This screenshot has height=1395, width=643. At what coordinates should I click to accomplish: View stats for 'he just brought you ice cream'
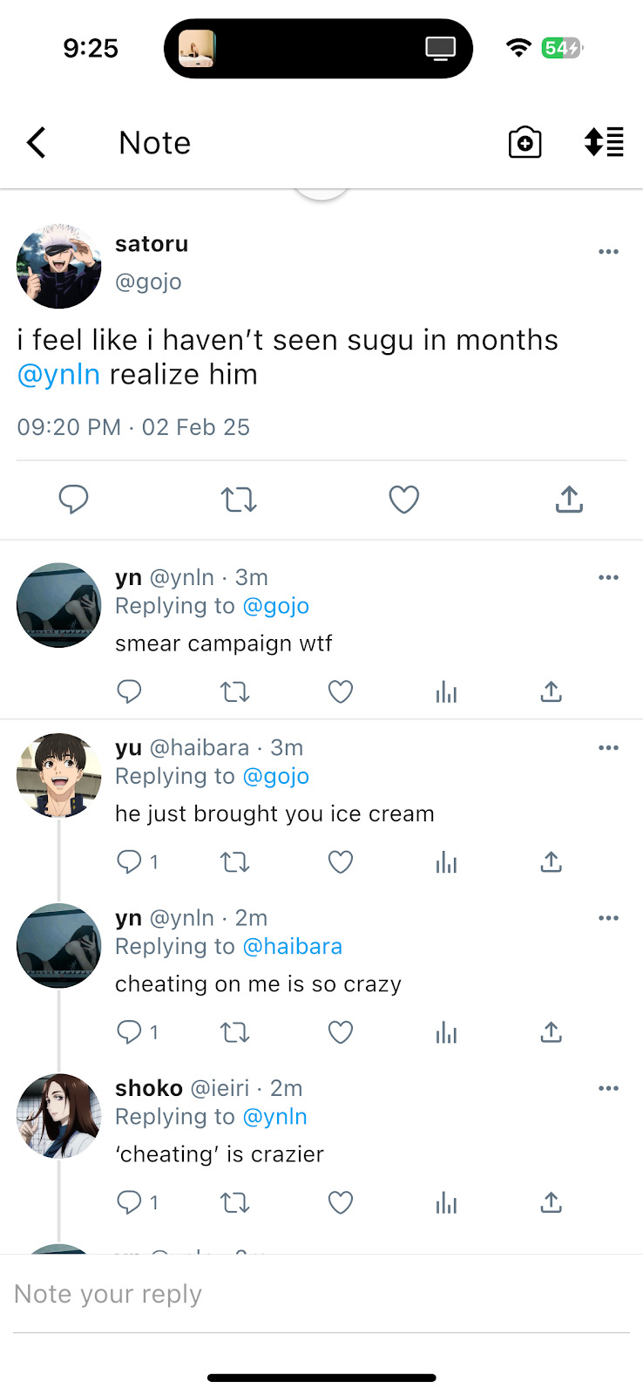point(446,862)
